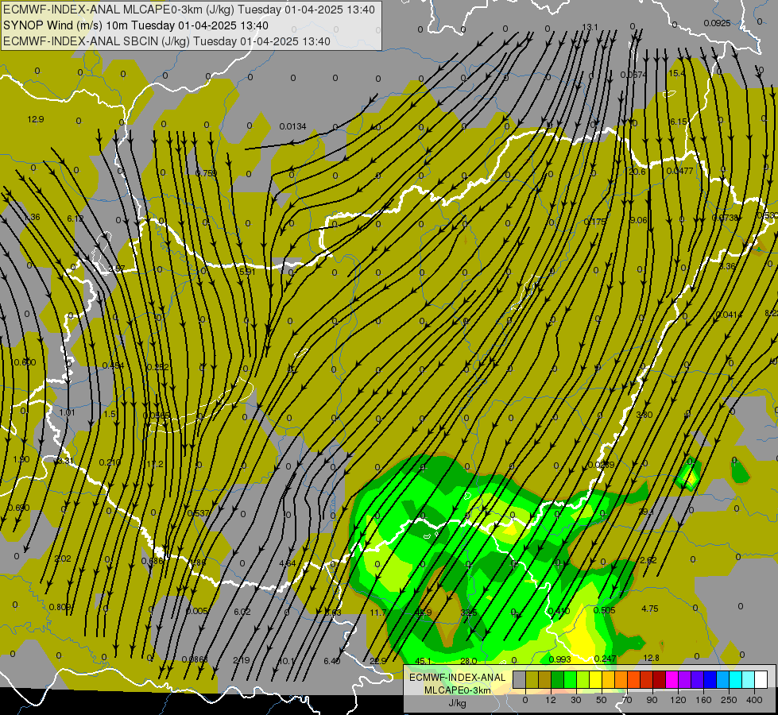Click the map value 20.6
Image resolution: width=778 pixels, height=715 pixels.
637,172
